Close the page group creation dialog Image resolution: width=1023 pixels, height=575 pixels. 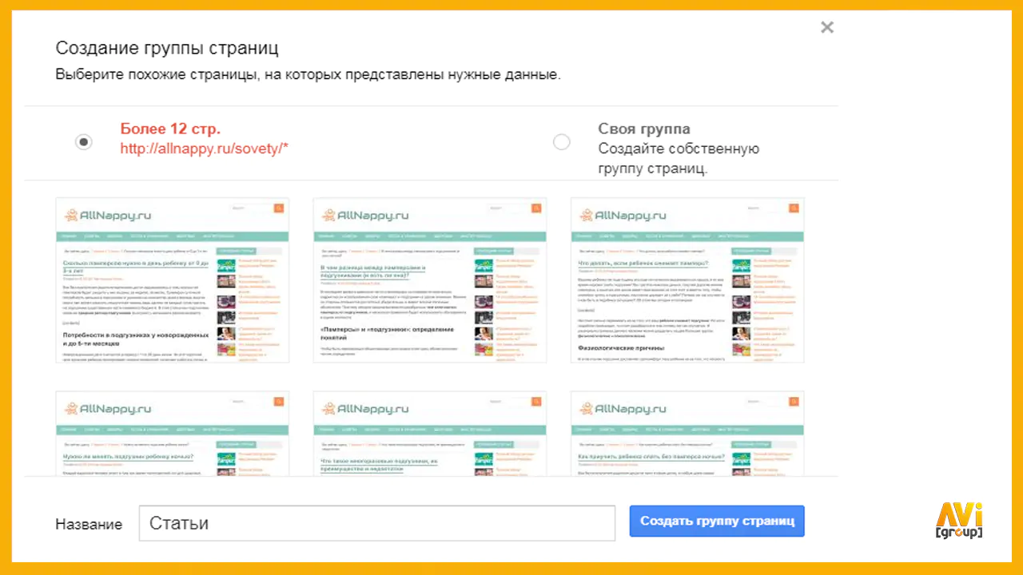[x=827, y=28]
